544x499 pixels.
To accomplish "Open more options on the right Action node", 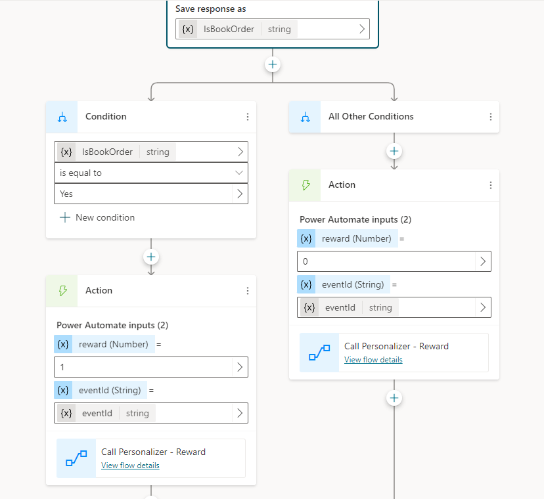I will pos(491,185).
